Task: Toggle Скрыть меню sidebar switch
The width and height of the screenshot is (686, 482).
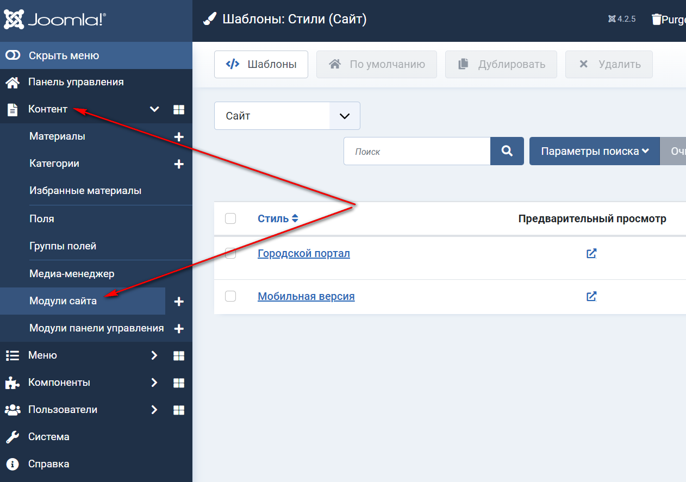Action: pyautogui.click(x=13, y=55)
